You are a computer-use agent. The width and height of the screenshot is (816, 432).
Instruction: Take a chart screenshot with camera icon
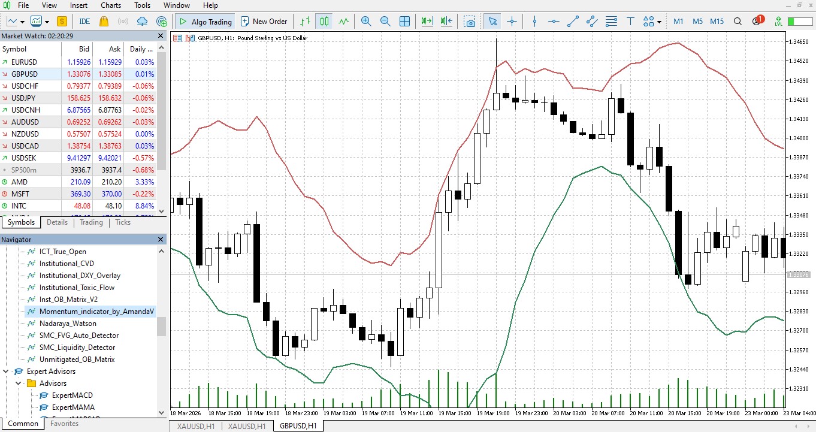click(470, 22)
